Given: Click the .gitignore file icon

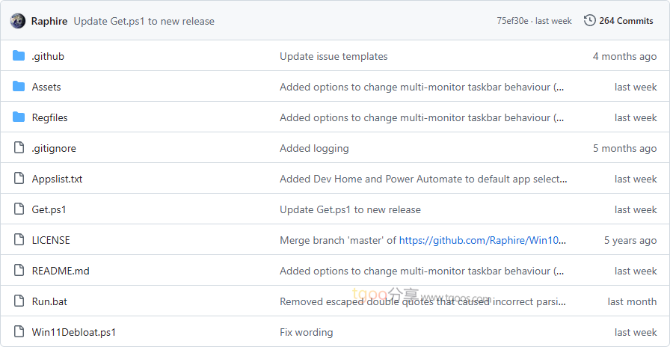Looking at the screenshot, I should (x=19, y=148).
